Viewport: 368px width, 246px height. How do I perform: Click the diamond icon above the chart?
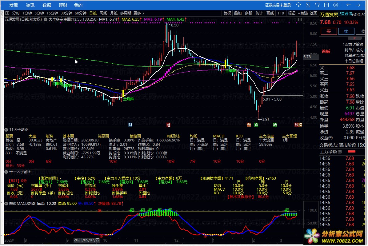[x=294, y=19]
